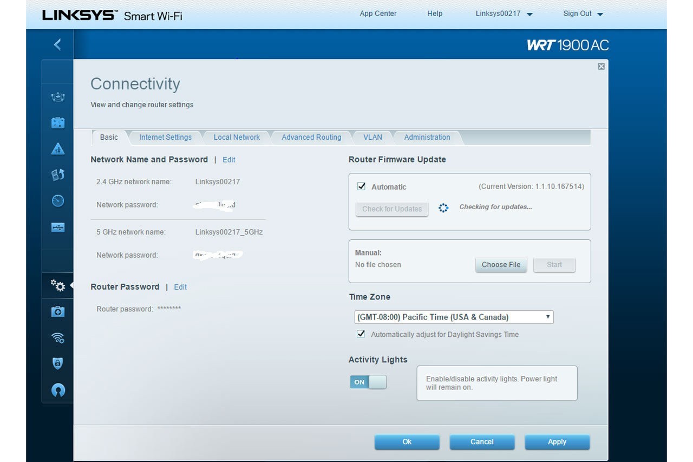Go to the Administration tab

point(427,137)
